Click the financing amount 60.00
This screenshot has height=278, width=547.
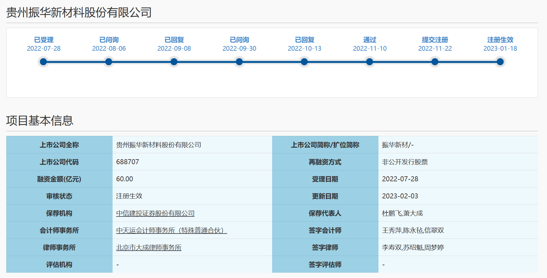click(124, 179)
